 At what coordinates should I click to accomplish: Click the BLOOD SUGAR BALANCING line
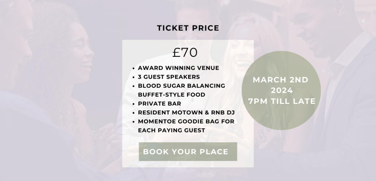point(182,86)
